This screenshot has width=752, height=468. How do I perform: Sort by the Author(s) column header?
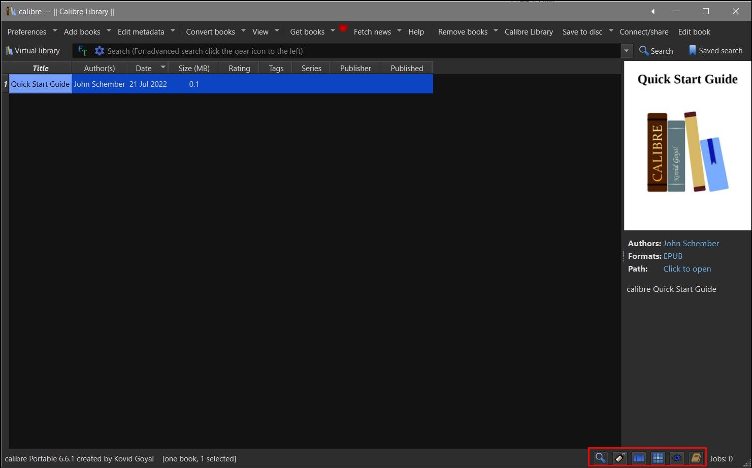pyautogui.click(x=100, y=68)
